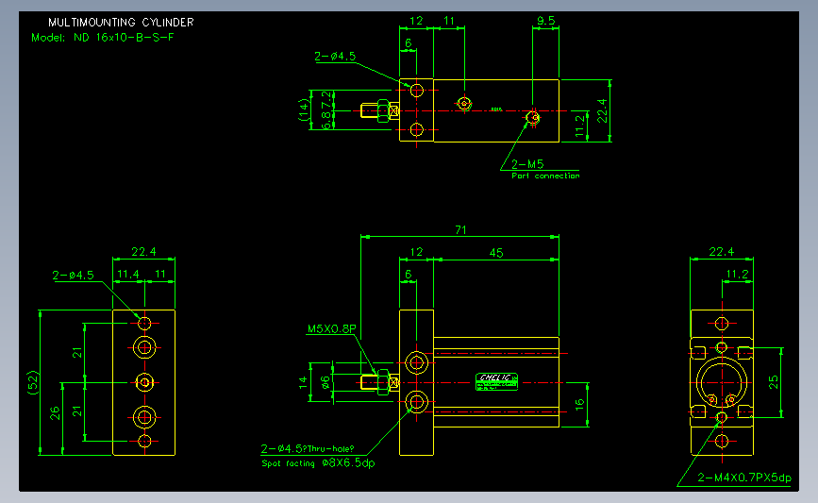Select the 11 dimension in top view
This screenshot has height=503, width=818.
[449, 21]
